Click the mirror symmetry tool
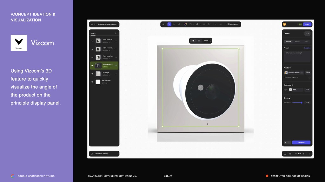The image size is (325, 182). coord(203,24)
